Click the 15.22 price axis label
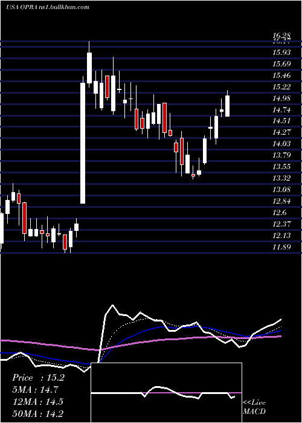 (282, 86)
